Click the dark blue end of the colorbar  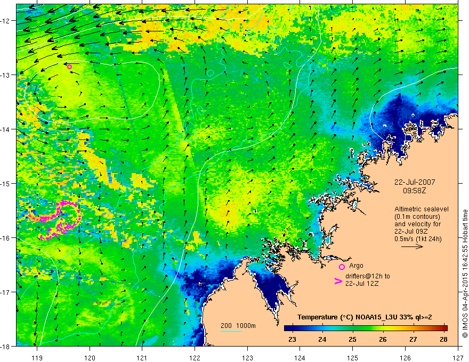(x=289, y=328)
